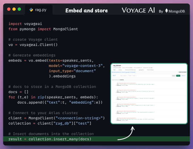
Task: Click the red close window button
Action: pos(9,9)
